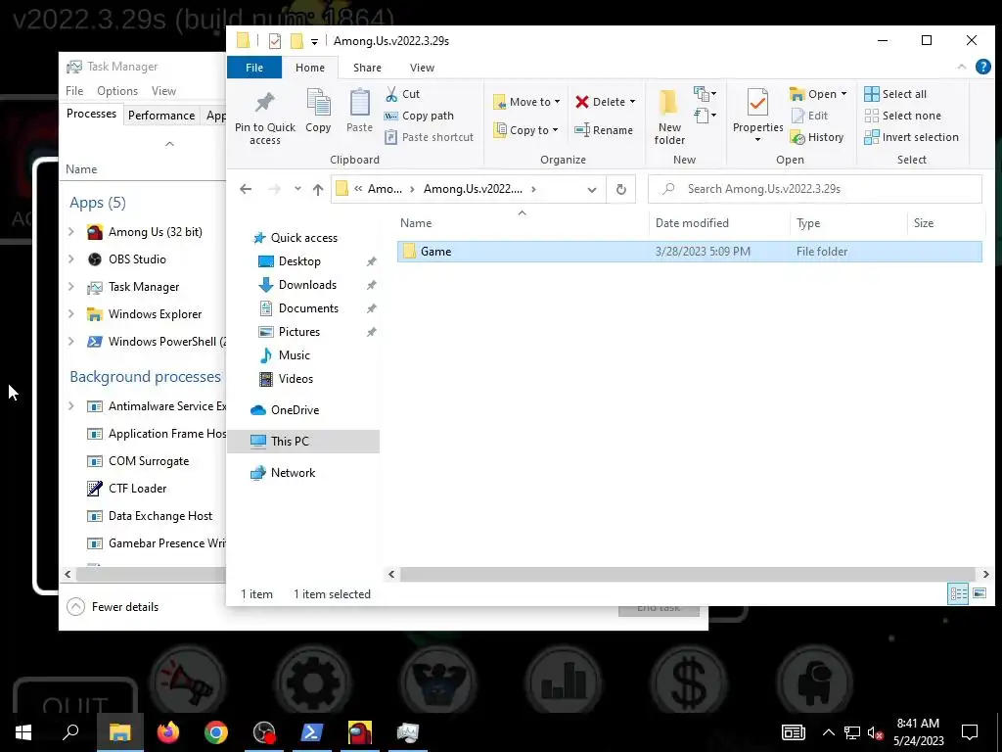The height and width of the screenshot is (752, 1002).
Task: Open Windows PowerShell from the taskbar
Action: 312,732
